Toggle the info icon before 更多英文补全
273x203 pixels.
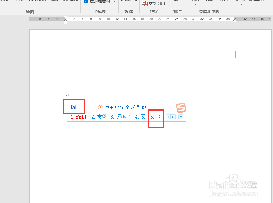101,107
